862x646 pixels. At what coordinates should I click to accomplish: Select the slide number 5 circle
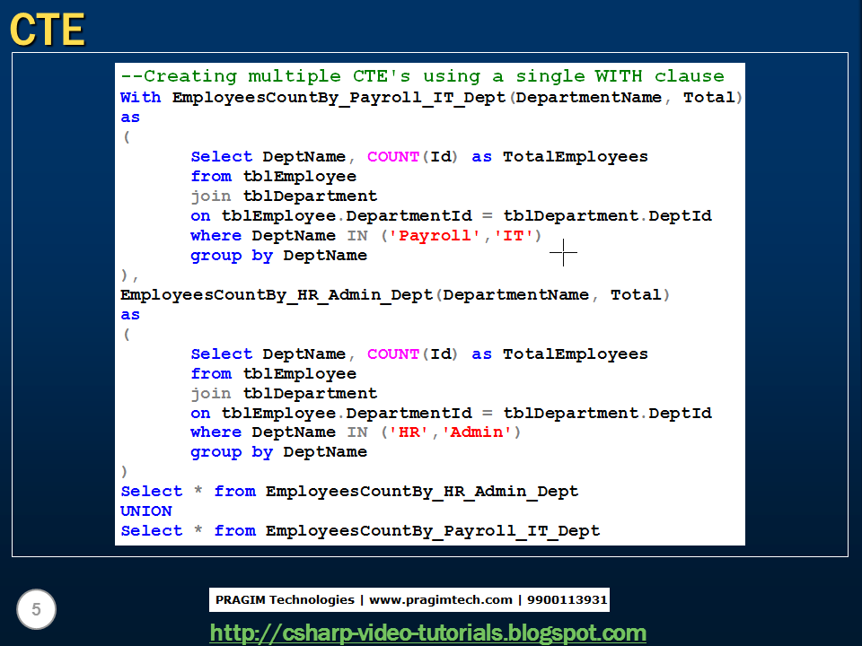tap(36, 608)
